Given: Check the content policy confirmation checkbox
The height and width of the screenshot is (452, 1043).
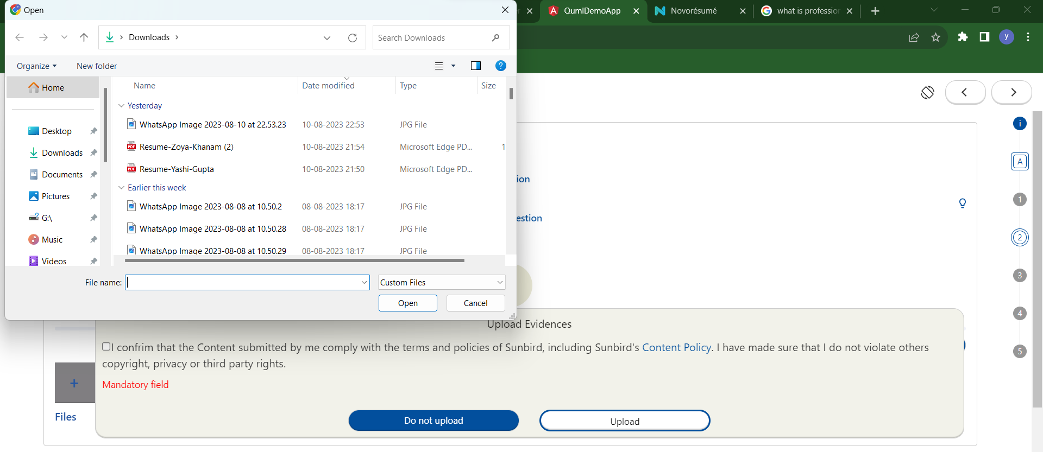Looking at the screenshot, I should [106, 347].
